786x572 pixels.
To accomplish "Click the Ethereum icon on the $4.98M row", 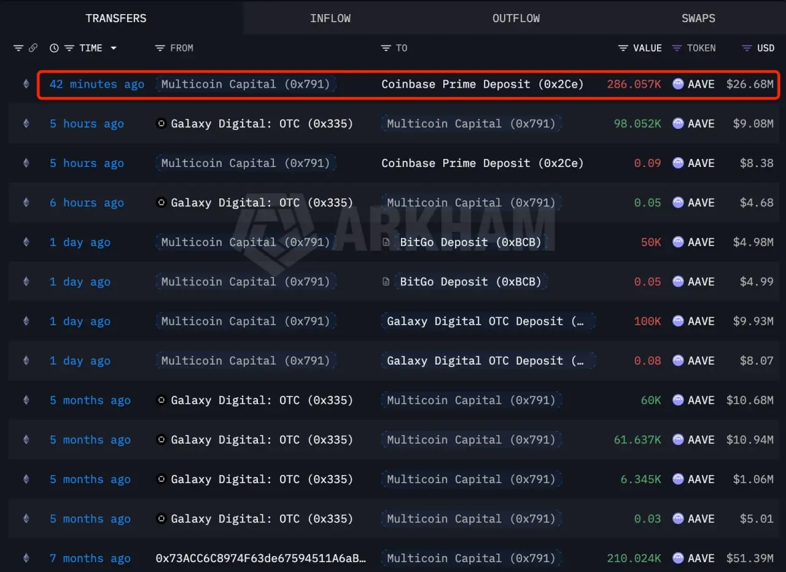I will (x=26, y=242).
